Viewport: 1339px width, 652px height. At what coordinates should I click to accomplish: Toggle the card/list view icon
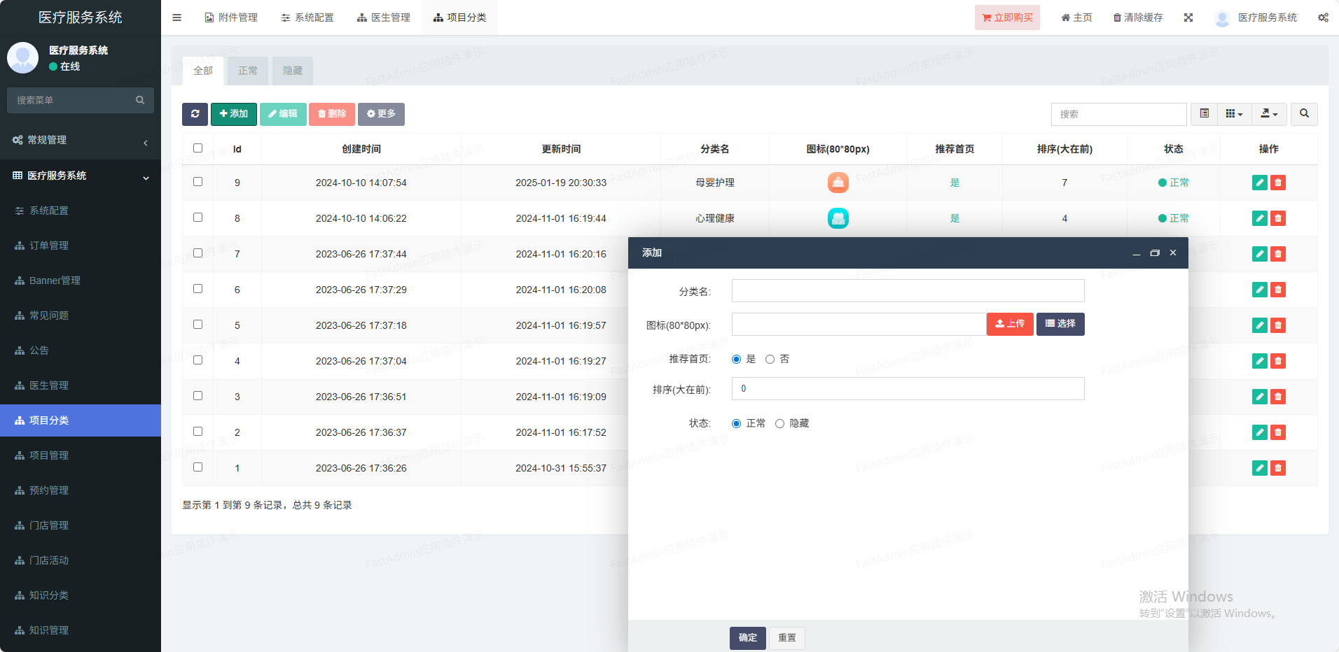(1204, 114)
